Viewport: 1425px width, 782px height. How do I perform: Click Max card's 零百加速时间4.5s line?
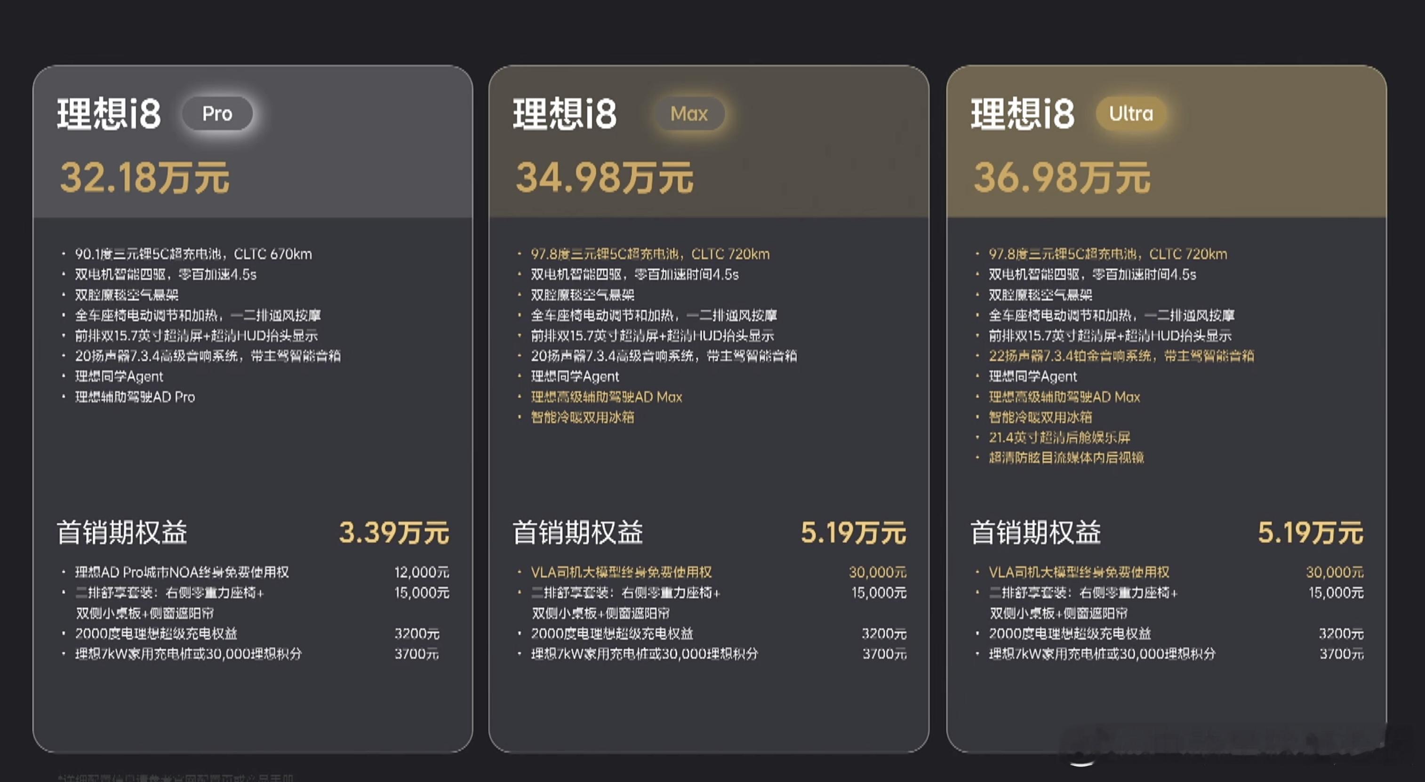point(634,274)
